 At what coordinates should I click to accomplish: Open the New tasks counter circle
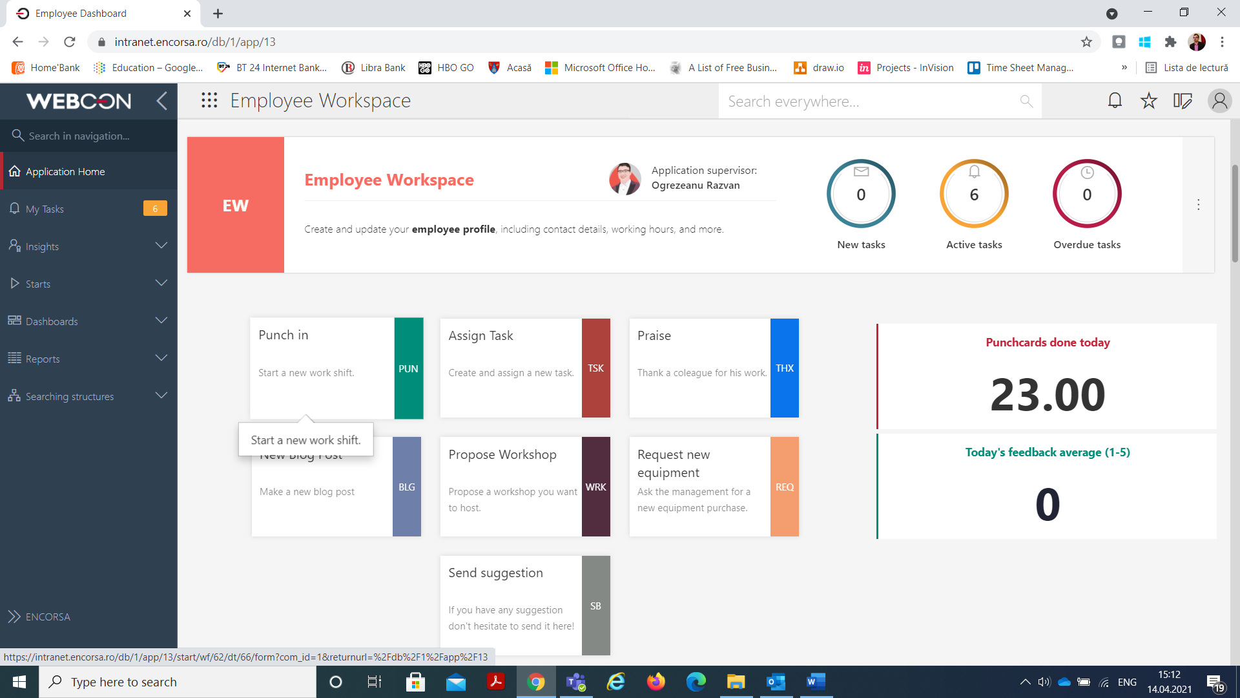click(861, 193)
